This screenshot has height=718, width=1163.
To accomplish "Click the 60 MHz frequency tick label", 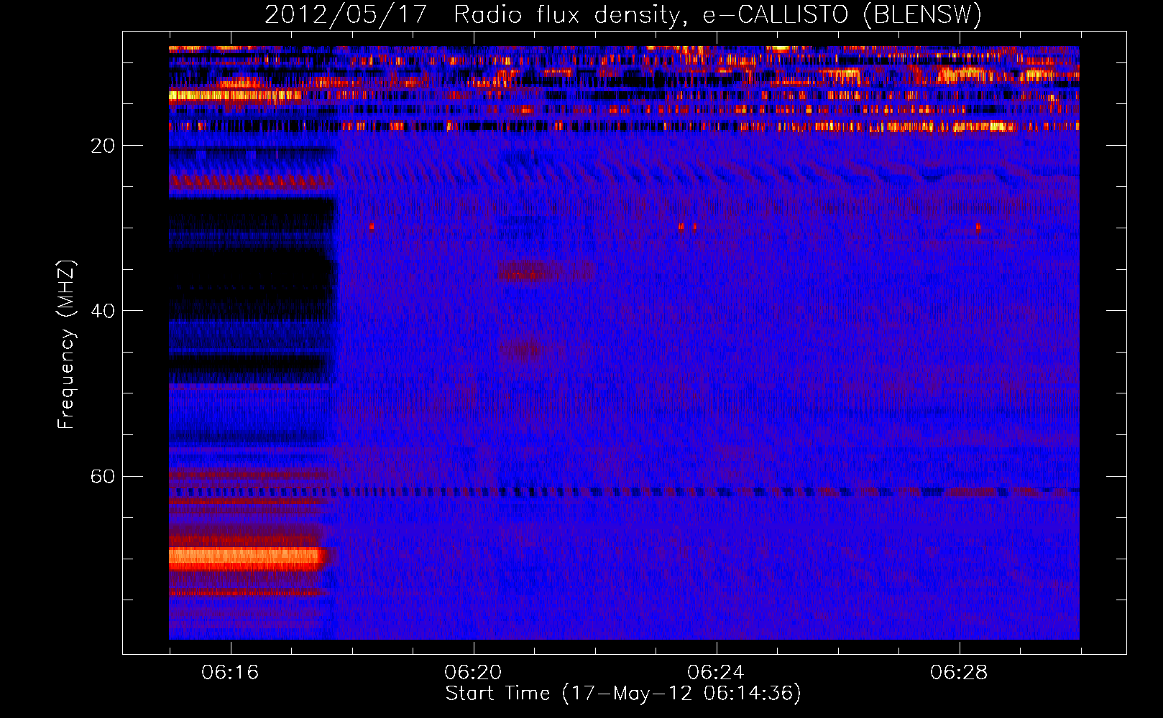I will (103, 476).
